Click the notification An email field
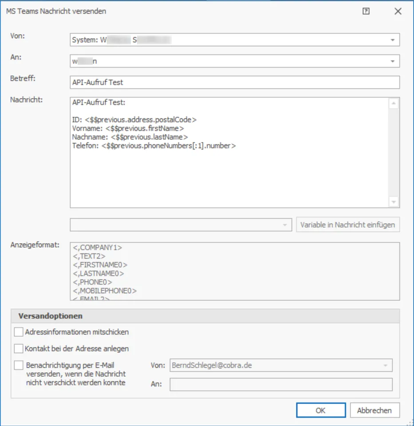This screenshot has width=414, height=426. [x=281, y=384]
